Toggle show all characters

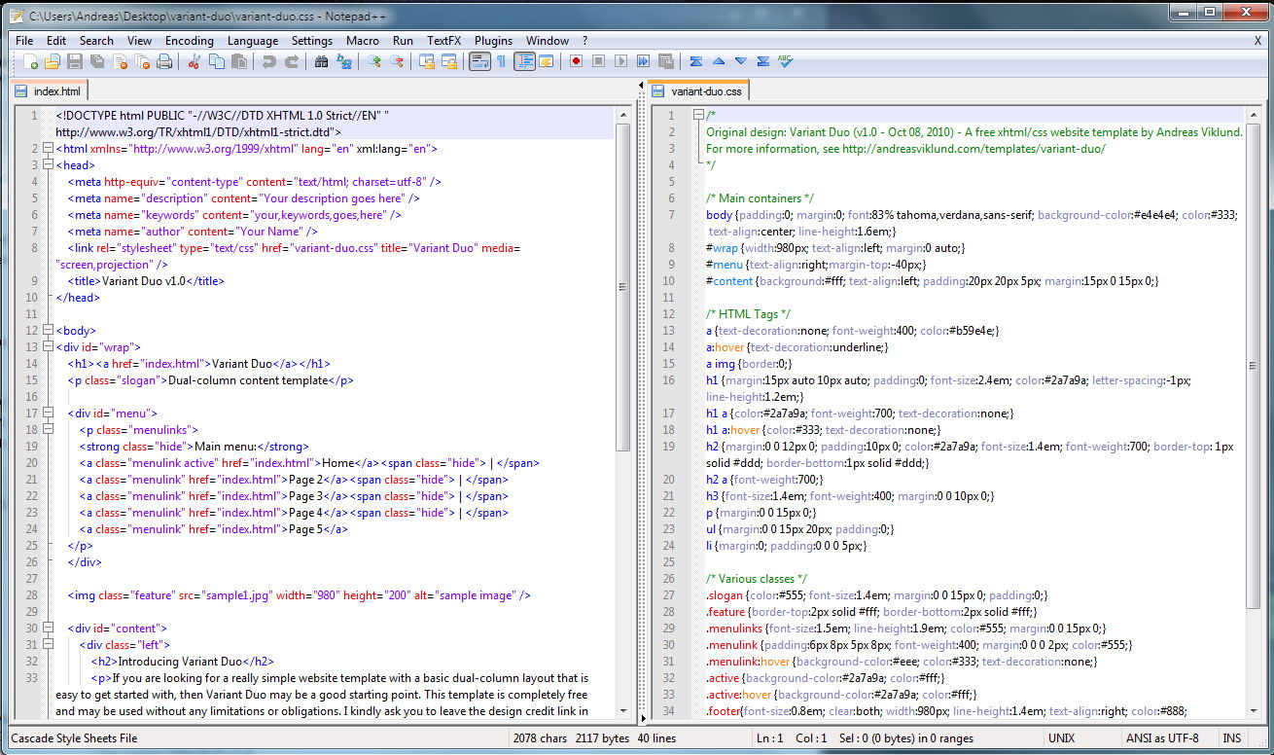(x=502, y=60)
